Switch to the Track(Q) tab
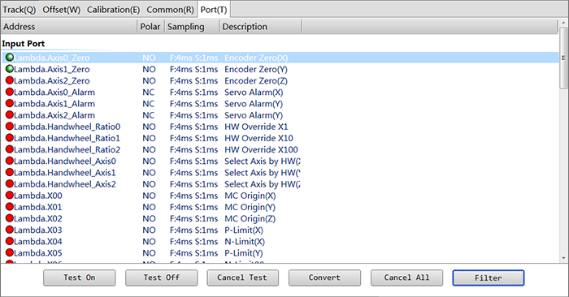Image resolution: width=569 pixels, height=297 pixels. point(20,10)
